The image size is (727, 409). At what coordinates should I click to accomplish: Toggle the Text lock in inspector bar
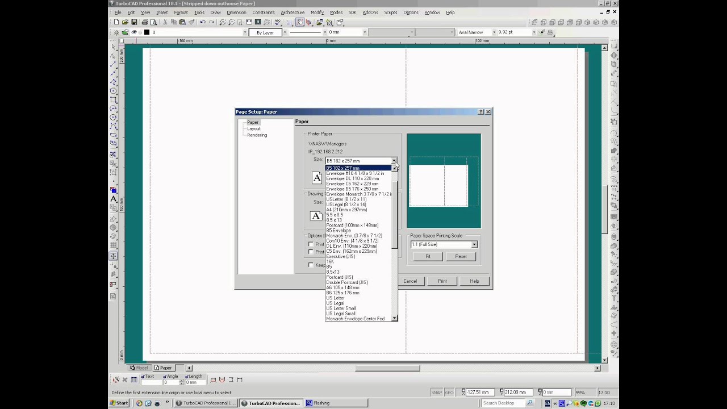click(x=144, y=376)
